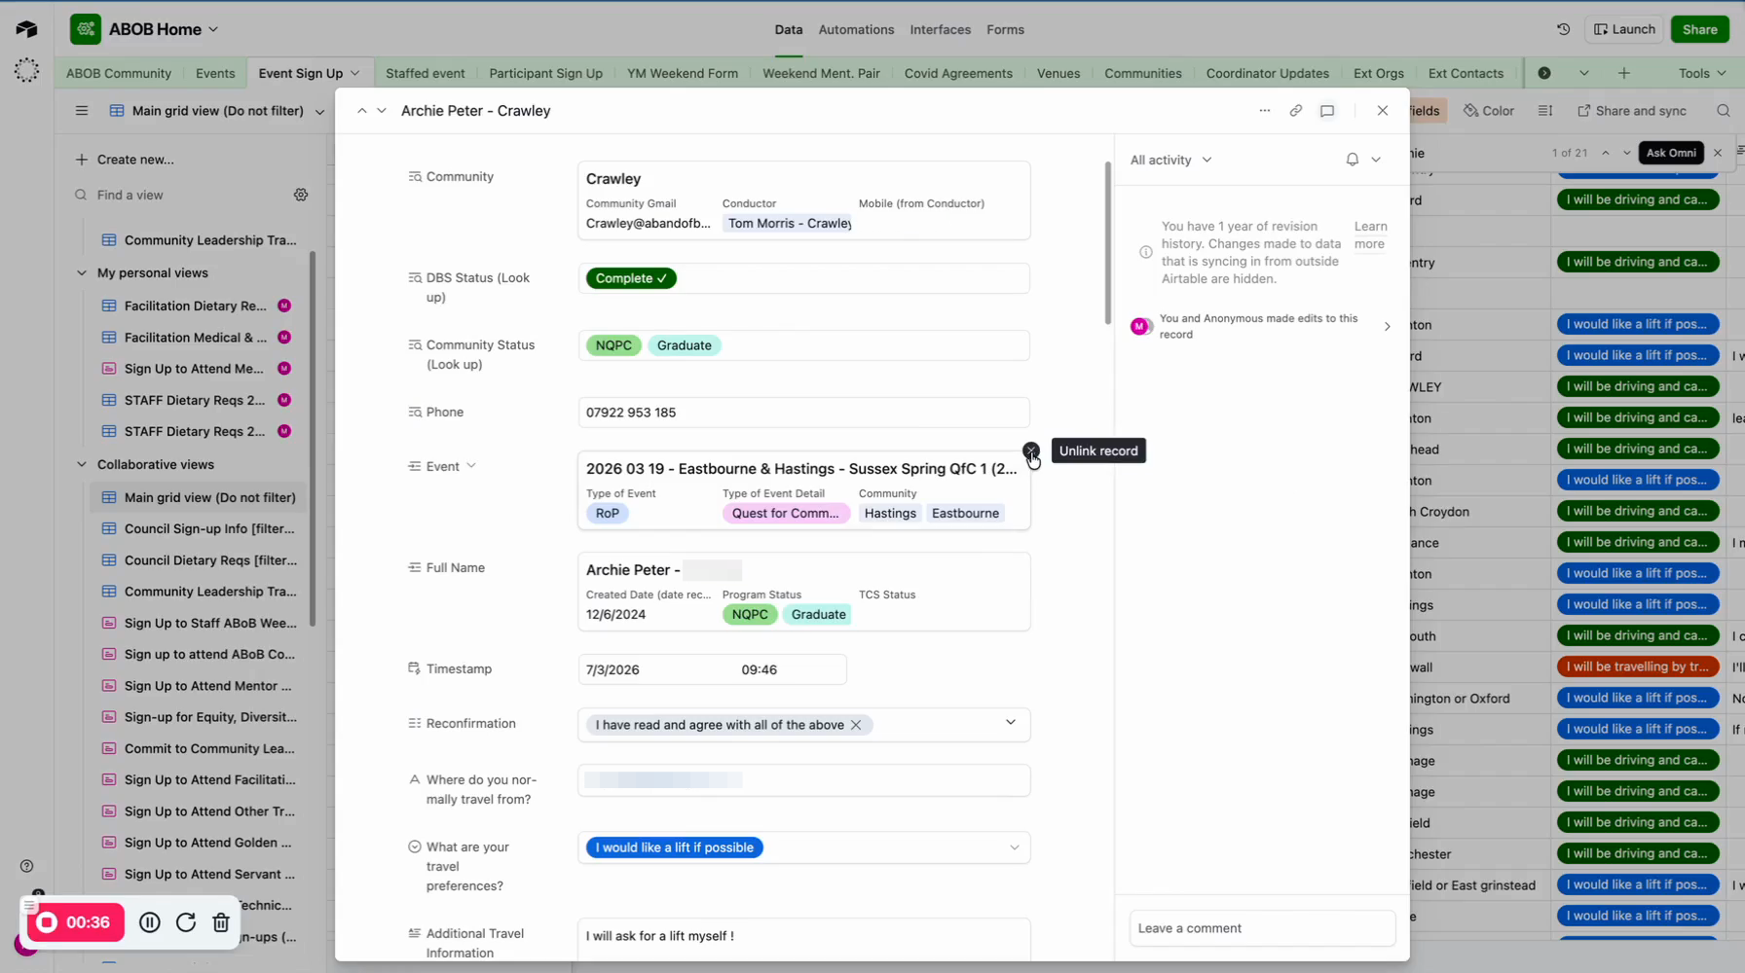This screenshot has width=1745, height=973.
Task: Click the notification bell icon
Action: 1352,160
